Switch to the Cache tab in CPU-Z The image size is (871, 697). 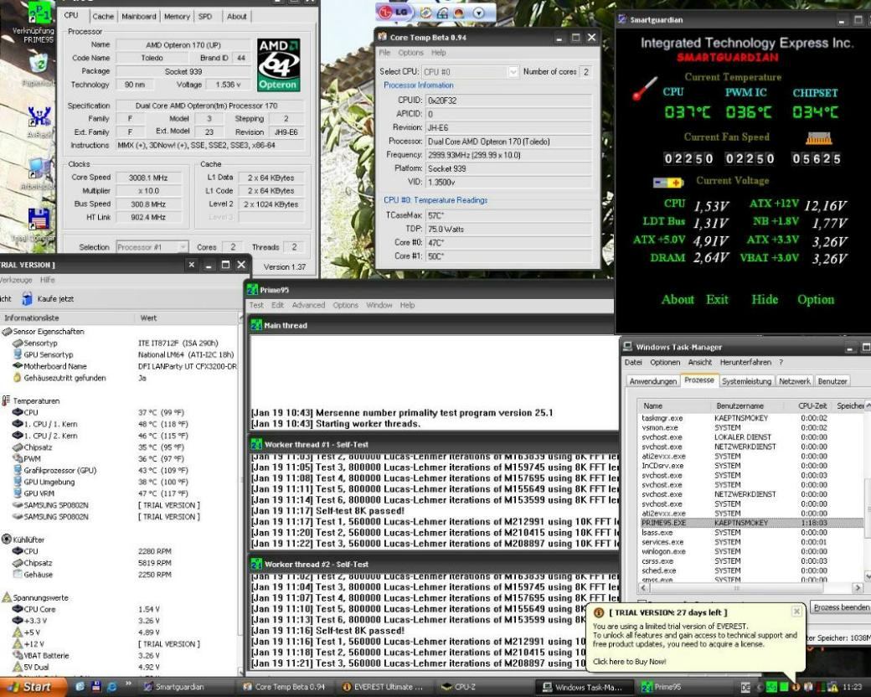(103, 17)
